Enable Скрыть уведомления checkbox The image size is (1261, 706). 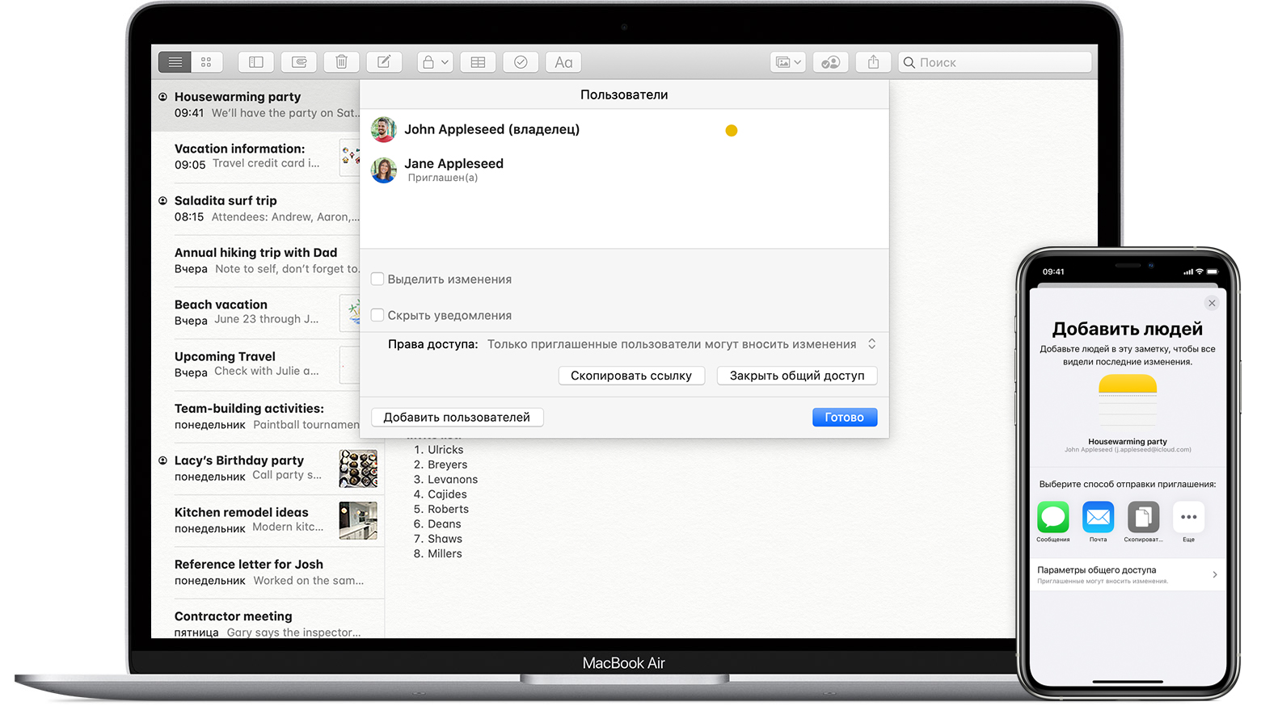pyautogui.click(x=377, y=315)
